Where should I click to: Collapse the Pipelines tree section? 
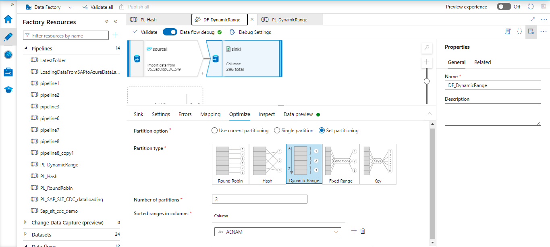(x=26, y=48)
